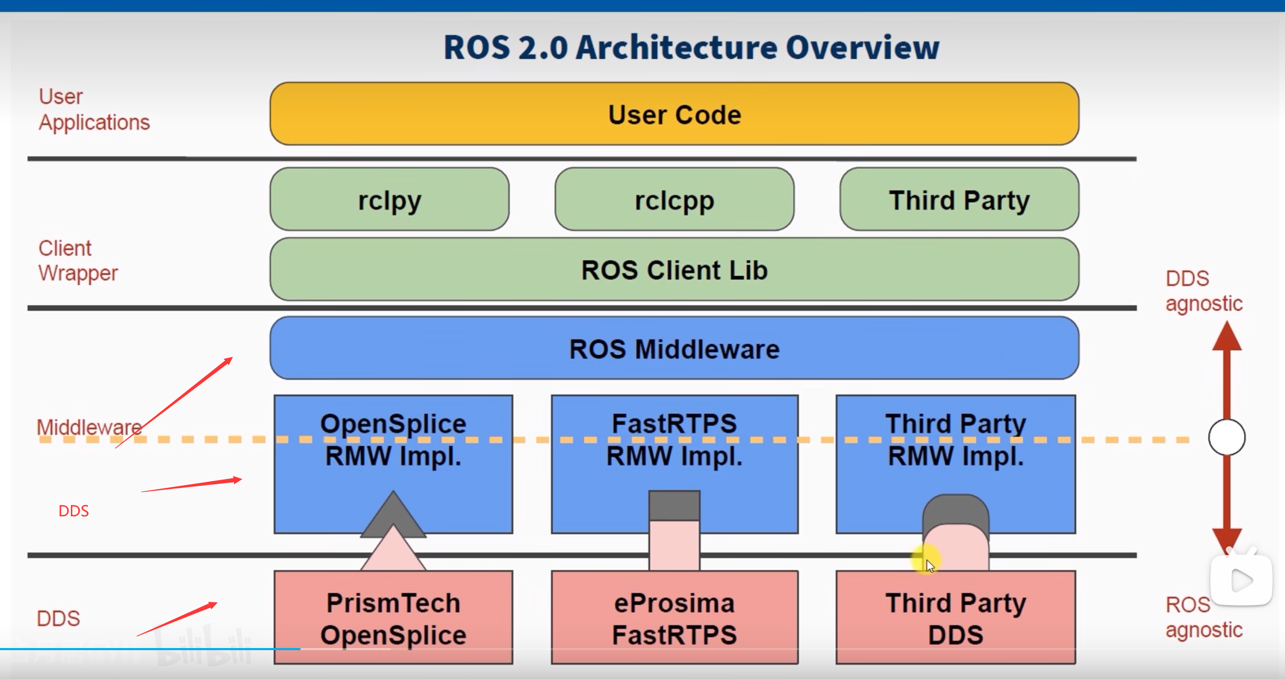The width and height of the screenshot is (1285, 679).
Task: Click the blue 'ROS Middleware' bar
Action: tap(674, 347)
